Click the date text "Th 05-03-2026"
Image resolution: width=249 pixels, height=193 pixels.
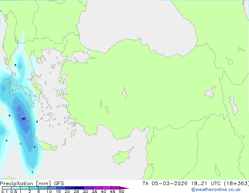tap(165, 184)
